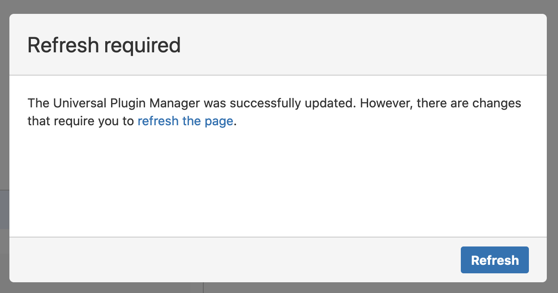Viewport: 558px width, 293px height.
Task: Click the word "The" starting the message
Action: (39, 103)
